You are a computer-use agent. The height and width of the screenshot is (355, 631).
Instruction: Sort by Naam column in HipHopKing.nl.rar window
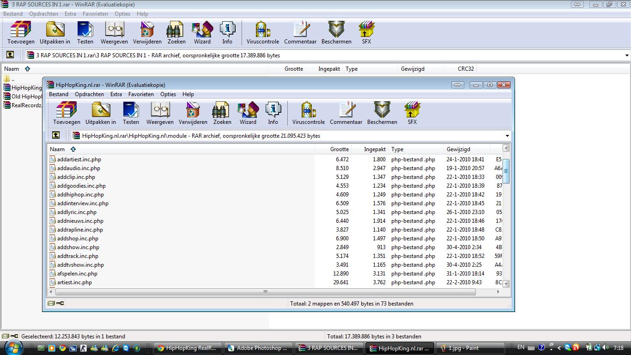click(181, 149)
